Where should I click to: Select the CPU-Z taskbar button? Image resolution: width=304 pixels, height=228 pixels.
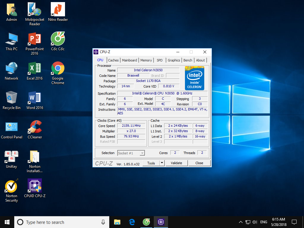pos(161,222)
